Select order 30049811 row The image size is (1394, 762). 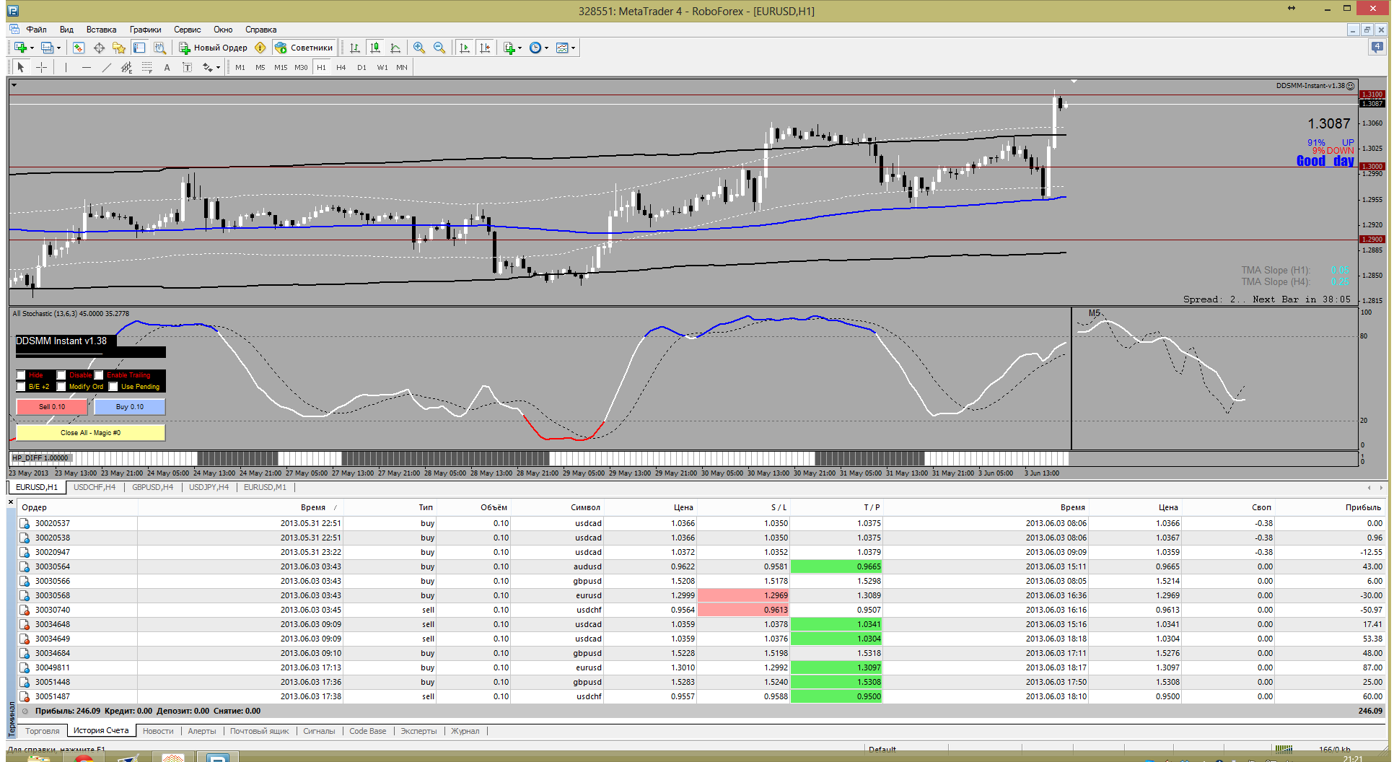[x=701, y=667]
